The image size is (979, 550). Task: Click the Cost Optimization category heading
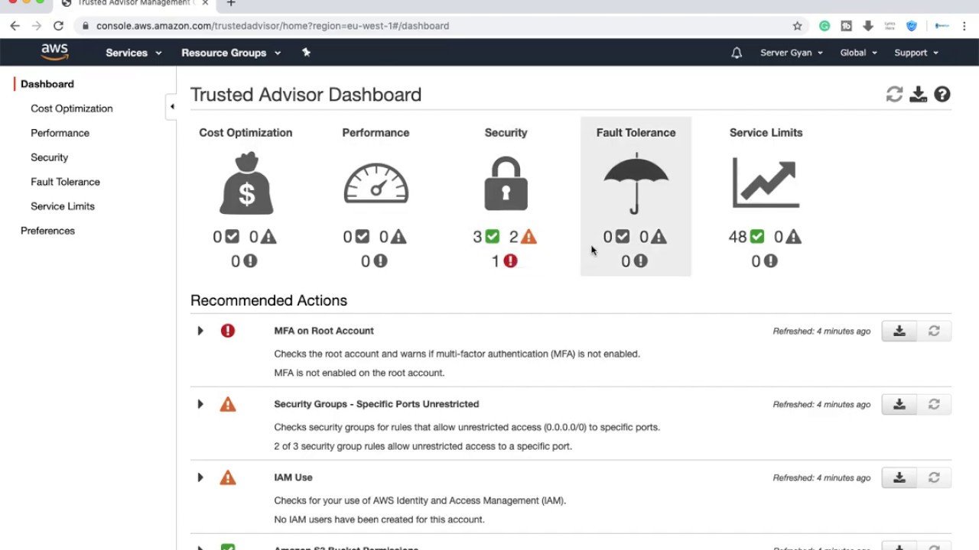(x=246, y=133)
